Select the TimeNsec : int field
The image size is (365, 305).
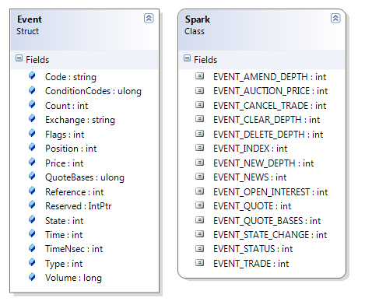[74, 249]
